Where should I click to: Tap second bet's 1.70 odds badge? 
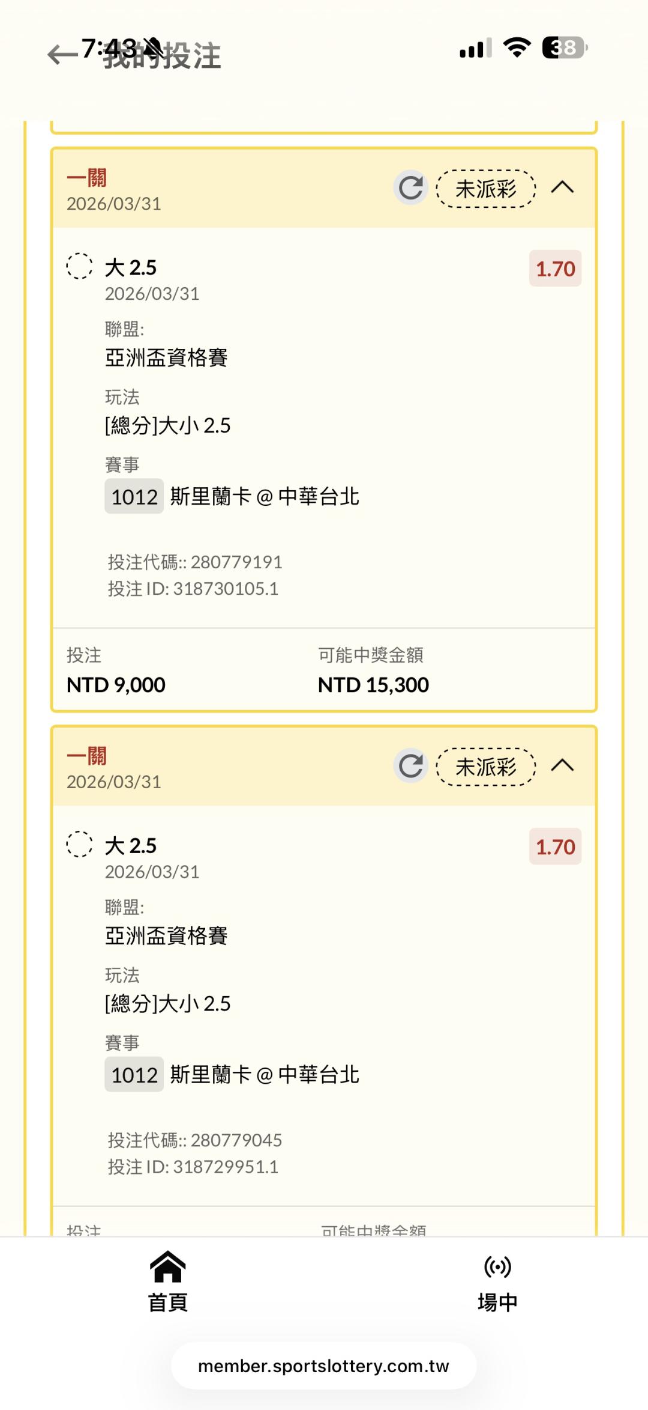click(555, 847)
